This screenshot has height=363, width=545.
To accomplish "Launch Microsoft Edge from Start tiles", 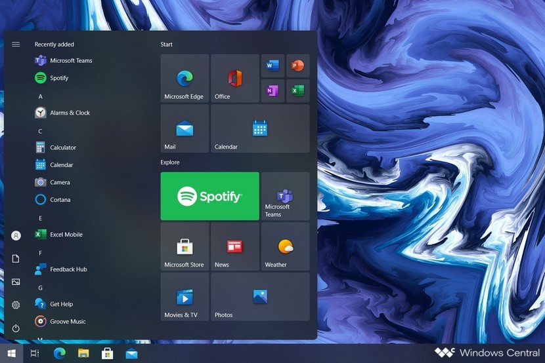I will 185,79.
